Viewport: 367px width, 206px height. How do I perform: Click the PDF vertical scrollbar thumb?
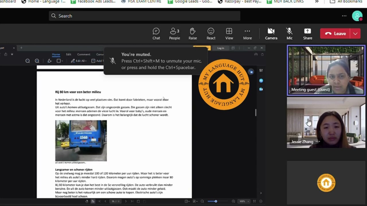255,112
